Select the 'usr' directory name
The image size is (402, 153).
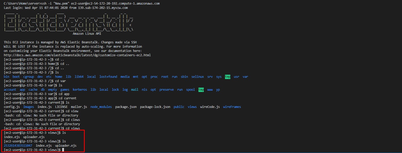pos(237,77)
